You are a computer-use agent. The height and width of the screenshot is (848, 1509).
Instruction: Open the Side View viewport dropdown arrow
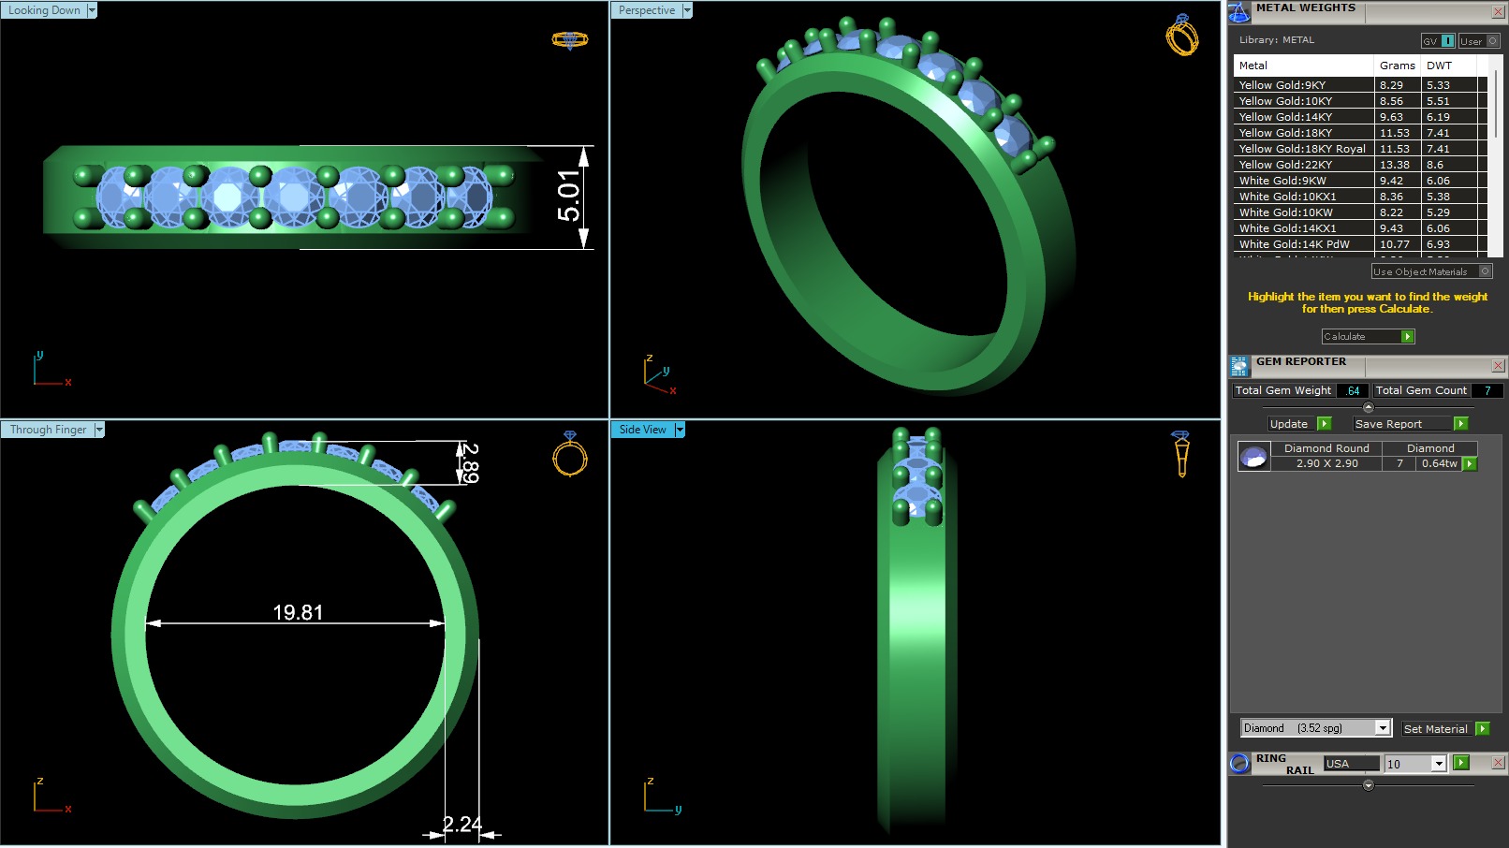[x=680, y=430]
